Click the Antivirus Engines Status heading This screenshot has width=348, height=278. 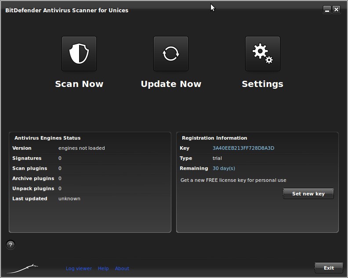(47, 138)
